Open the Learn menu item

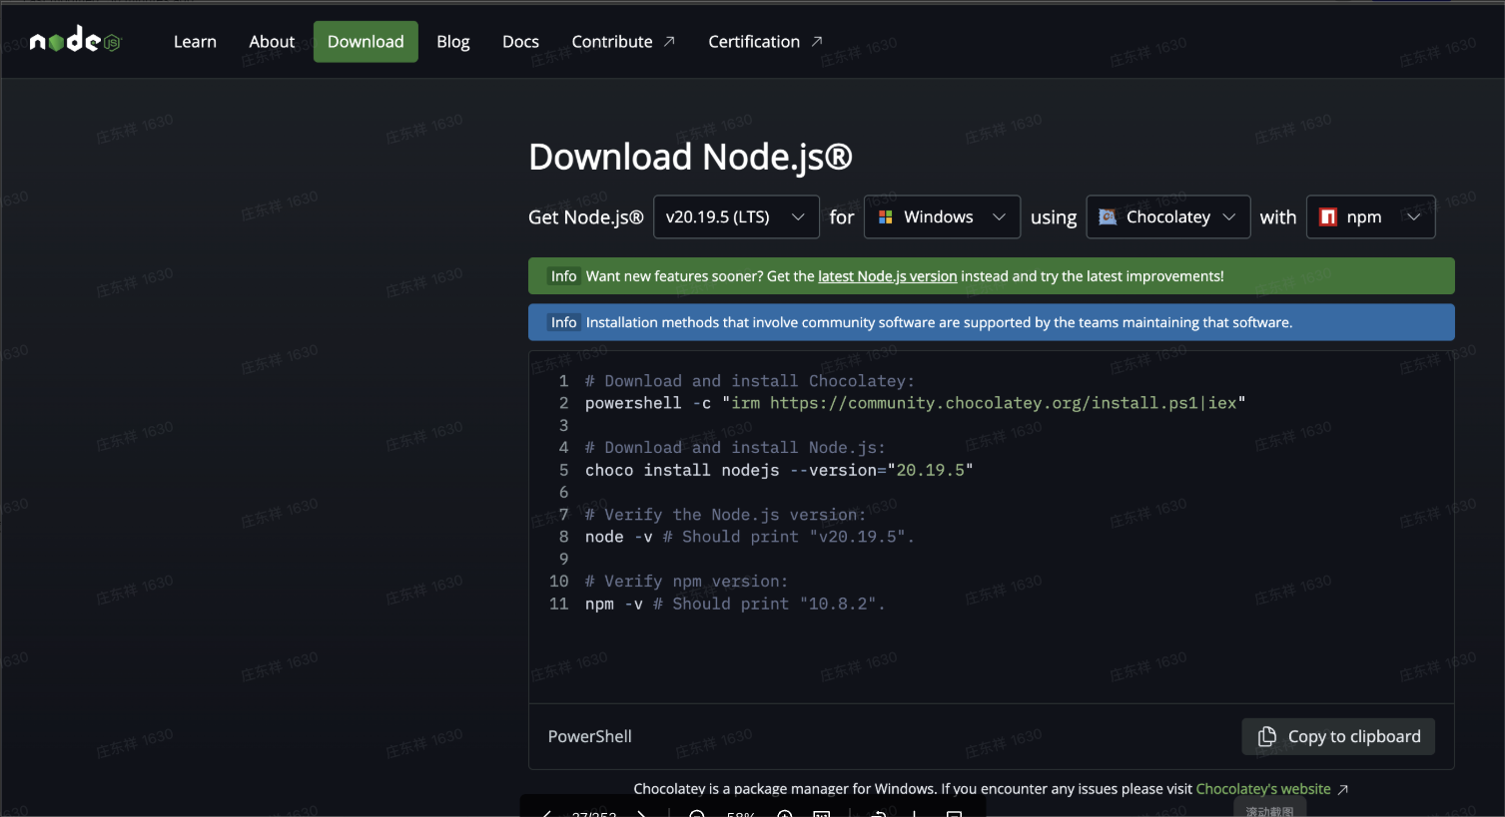click(x=195, y=41)
